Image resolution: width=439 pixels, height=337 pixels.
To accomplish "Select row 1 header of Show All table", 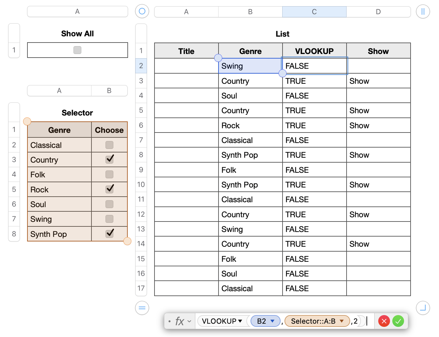I will [14, 50].
